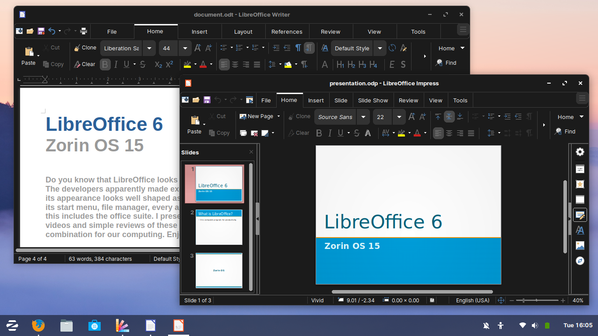Switch to the Slide Show tab in Impress
This screenshot has height=336, width=598.
(373, 100)
